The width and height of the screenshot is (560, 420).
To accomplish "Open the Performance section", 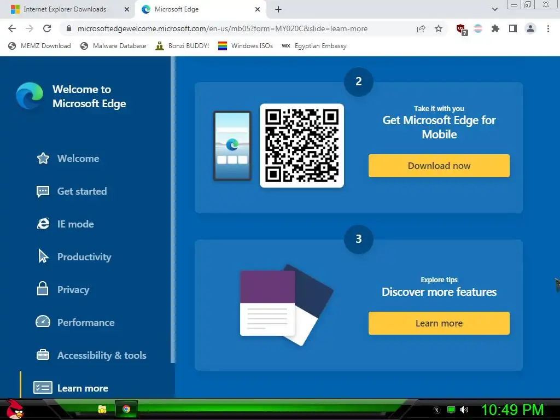I will pos(75,322).
